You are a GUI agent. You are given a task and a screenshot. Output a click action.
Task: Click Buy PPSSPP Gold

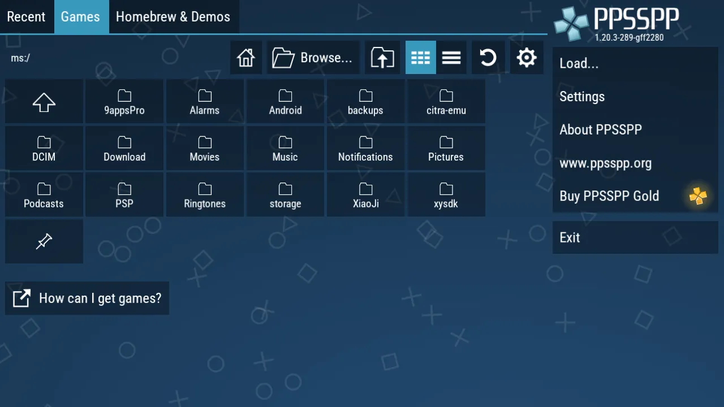click(635, 196)
